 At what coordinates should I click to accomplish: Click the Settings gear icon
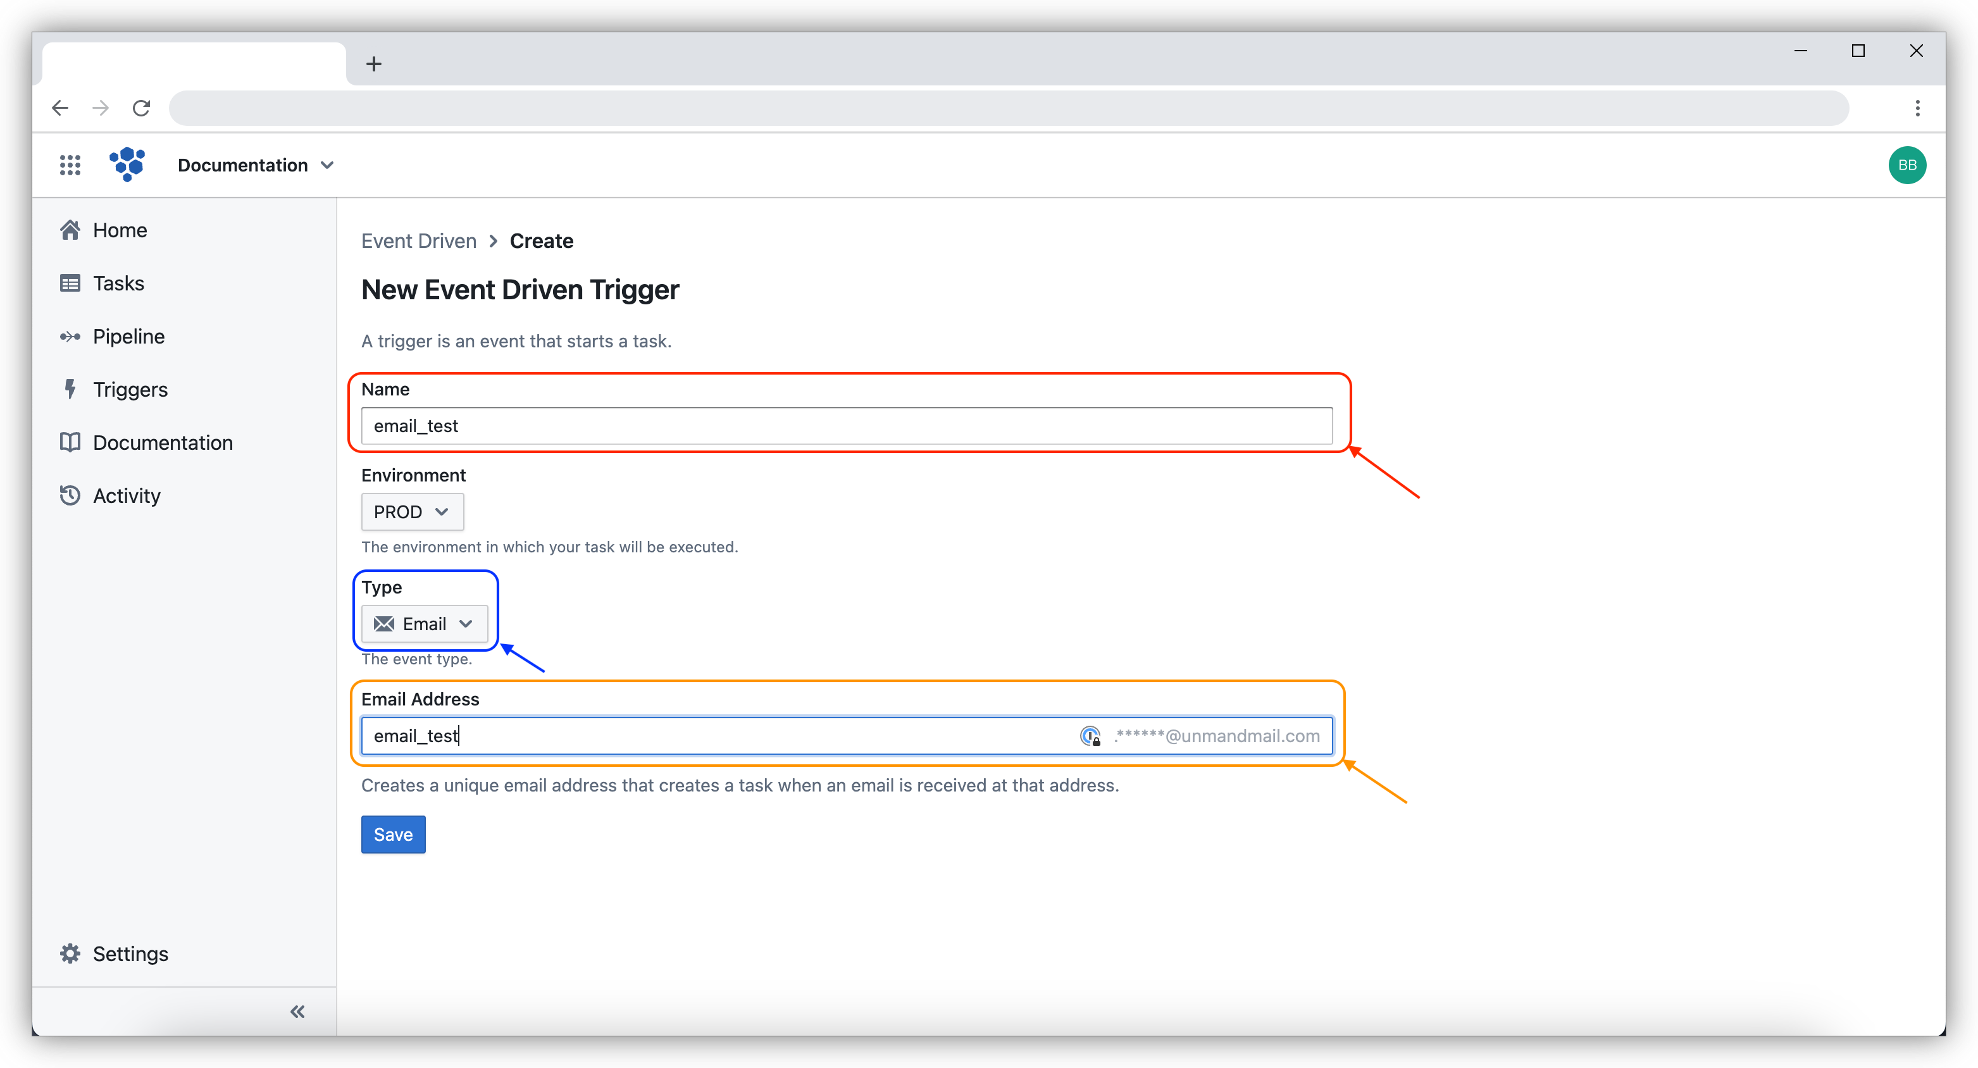[x=70, y=953]
